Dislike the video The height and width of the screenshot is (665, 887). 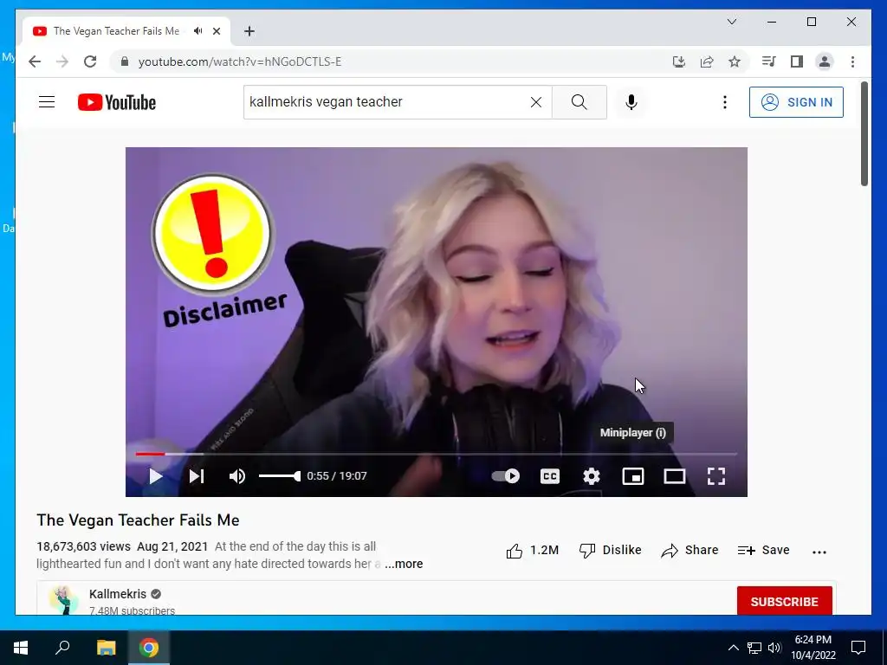coord(611,550)
